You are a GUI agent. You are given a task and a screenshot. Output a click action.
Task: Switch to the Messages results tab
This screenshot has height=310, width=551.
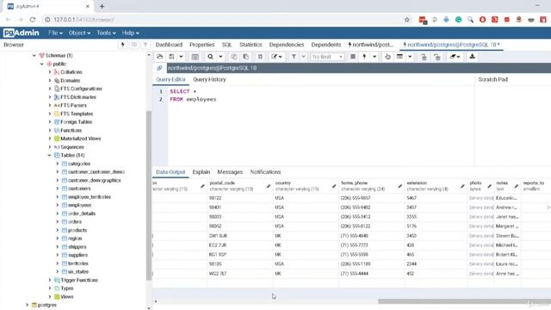230,172
